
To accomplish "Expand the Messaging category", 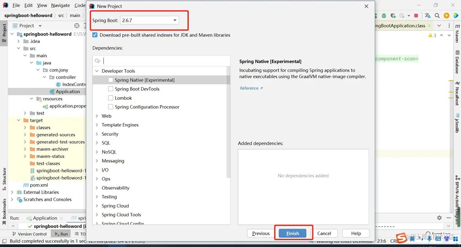I will (x=97, y=161).
